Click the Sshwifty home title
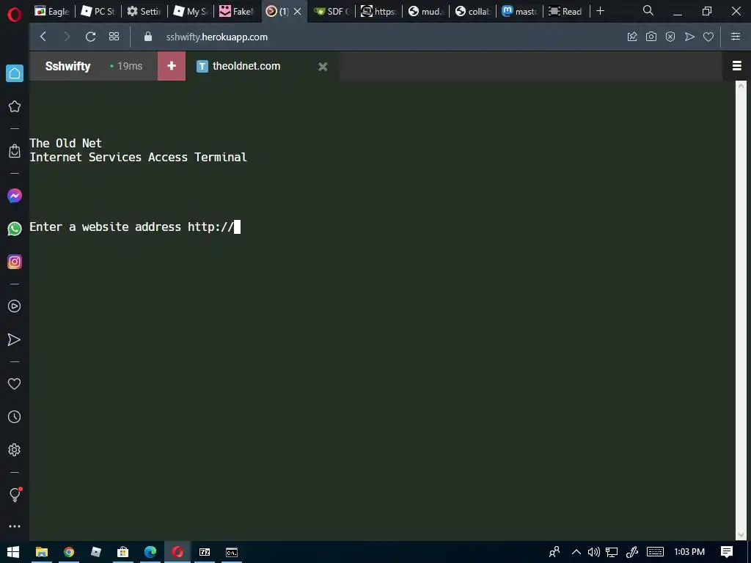This screenshot has width=751, height=563. tap(67, 66)
